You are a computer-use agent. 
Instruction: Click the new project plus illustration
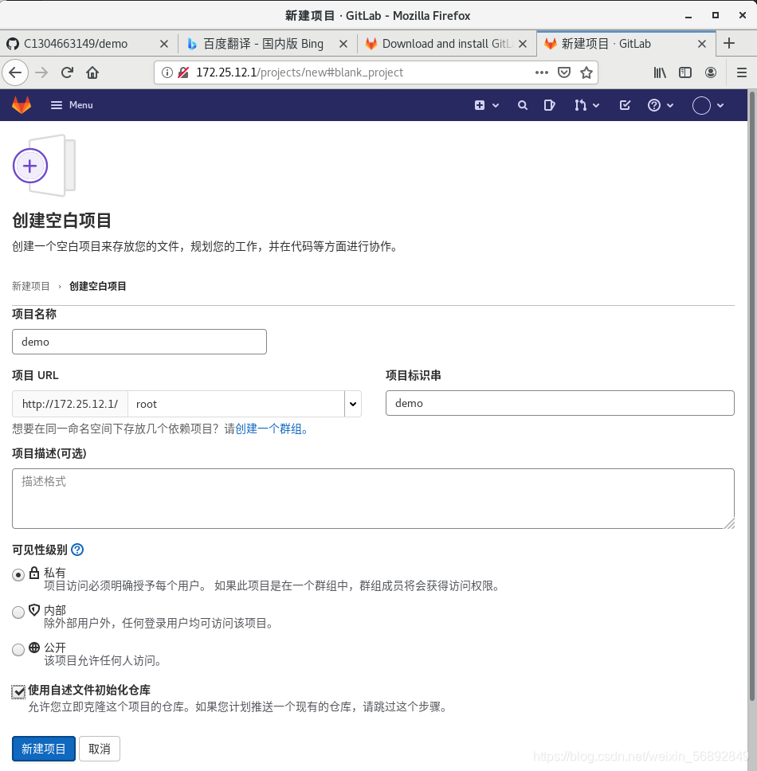pyautogui.click(x=45, y=165)
